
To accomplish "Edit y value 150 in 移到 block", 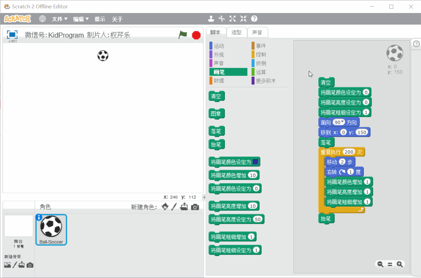I will 362,132.
